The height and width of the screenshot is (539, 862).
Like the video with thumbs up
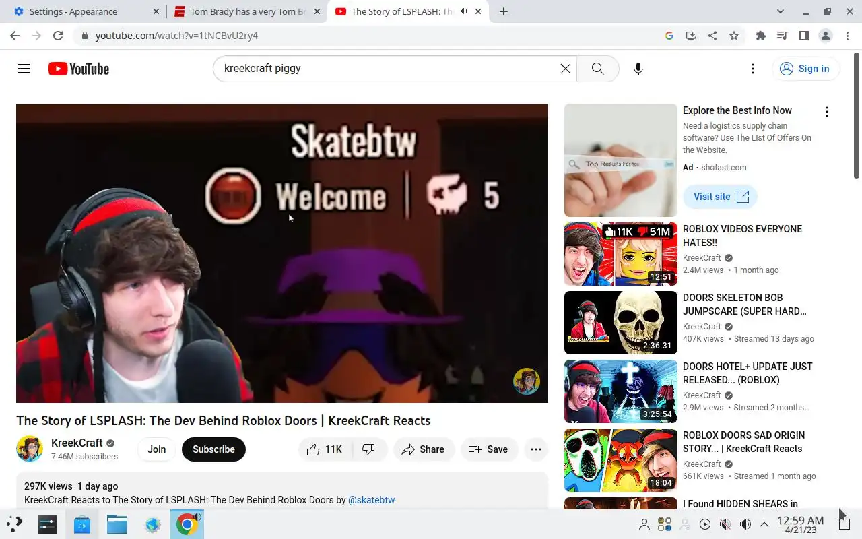coord(325,449)
